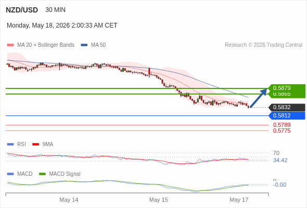This screenshot has height=208, width=307.
Task: Click the 0.5812 blue pivot price tag
Action: (x=287, y=115)
